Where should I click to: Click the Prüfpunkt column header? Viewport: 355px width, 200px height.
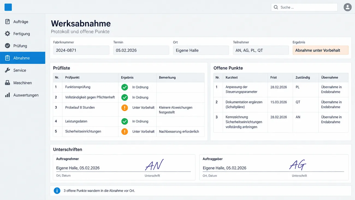(x=72, y=78)
